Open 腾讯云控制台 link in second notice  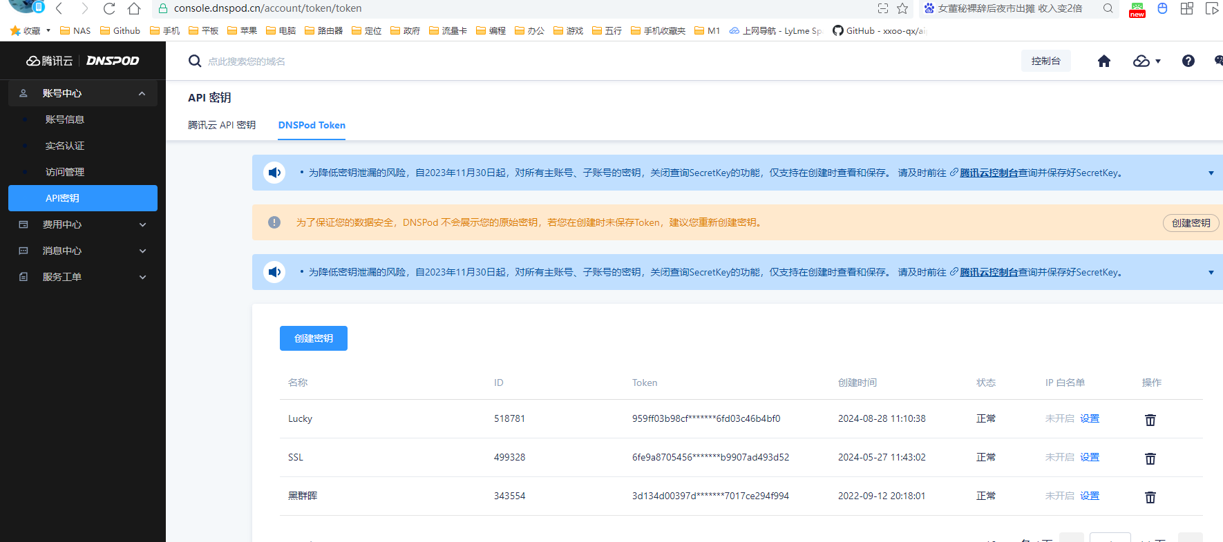pos(989,272)
